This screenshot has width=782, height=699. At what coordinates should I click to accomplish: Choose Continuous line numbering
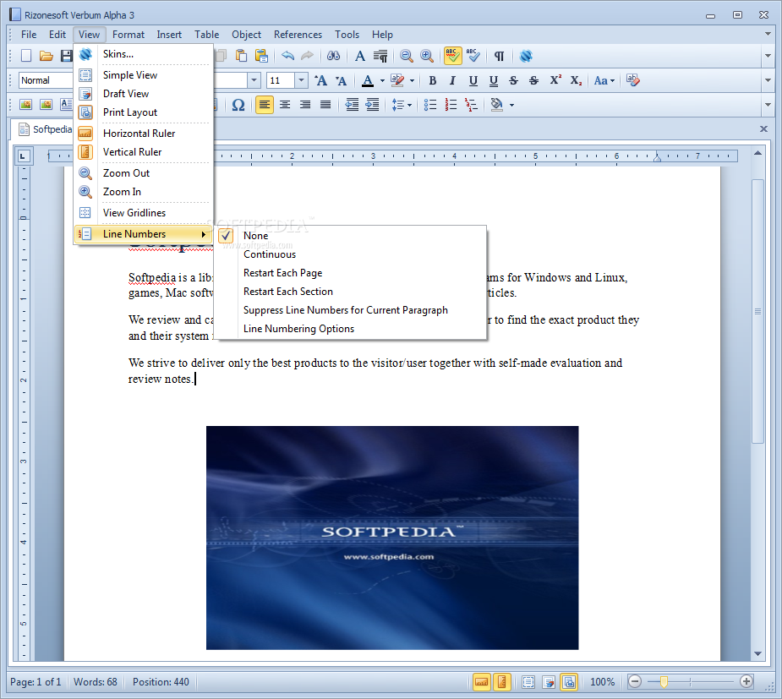coord(352,254)
